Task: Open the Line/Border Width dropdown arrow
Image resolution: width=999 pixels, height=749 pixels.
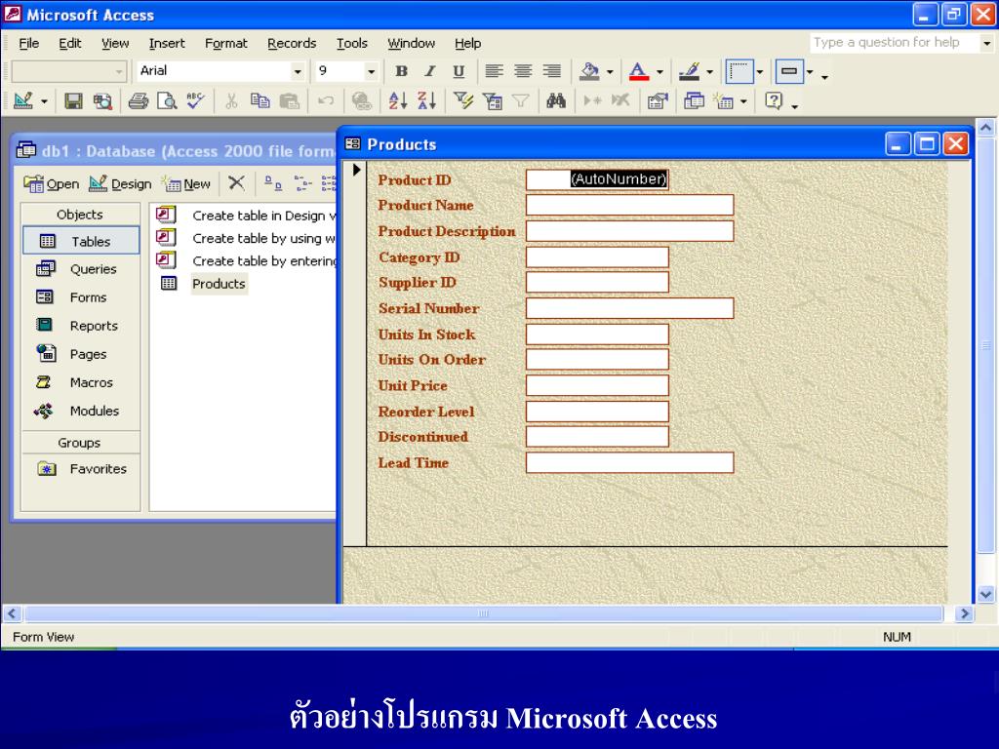Action: [x=759, y=72]
